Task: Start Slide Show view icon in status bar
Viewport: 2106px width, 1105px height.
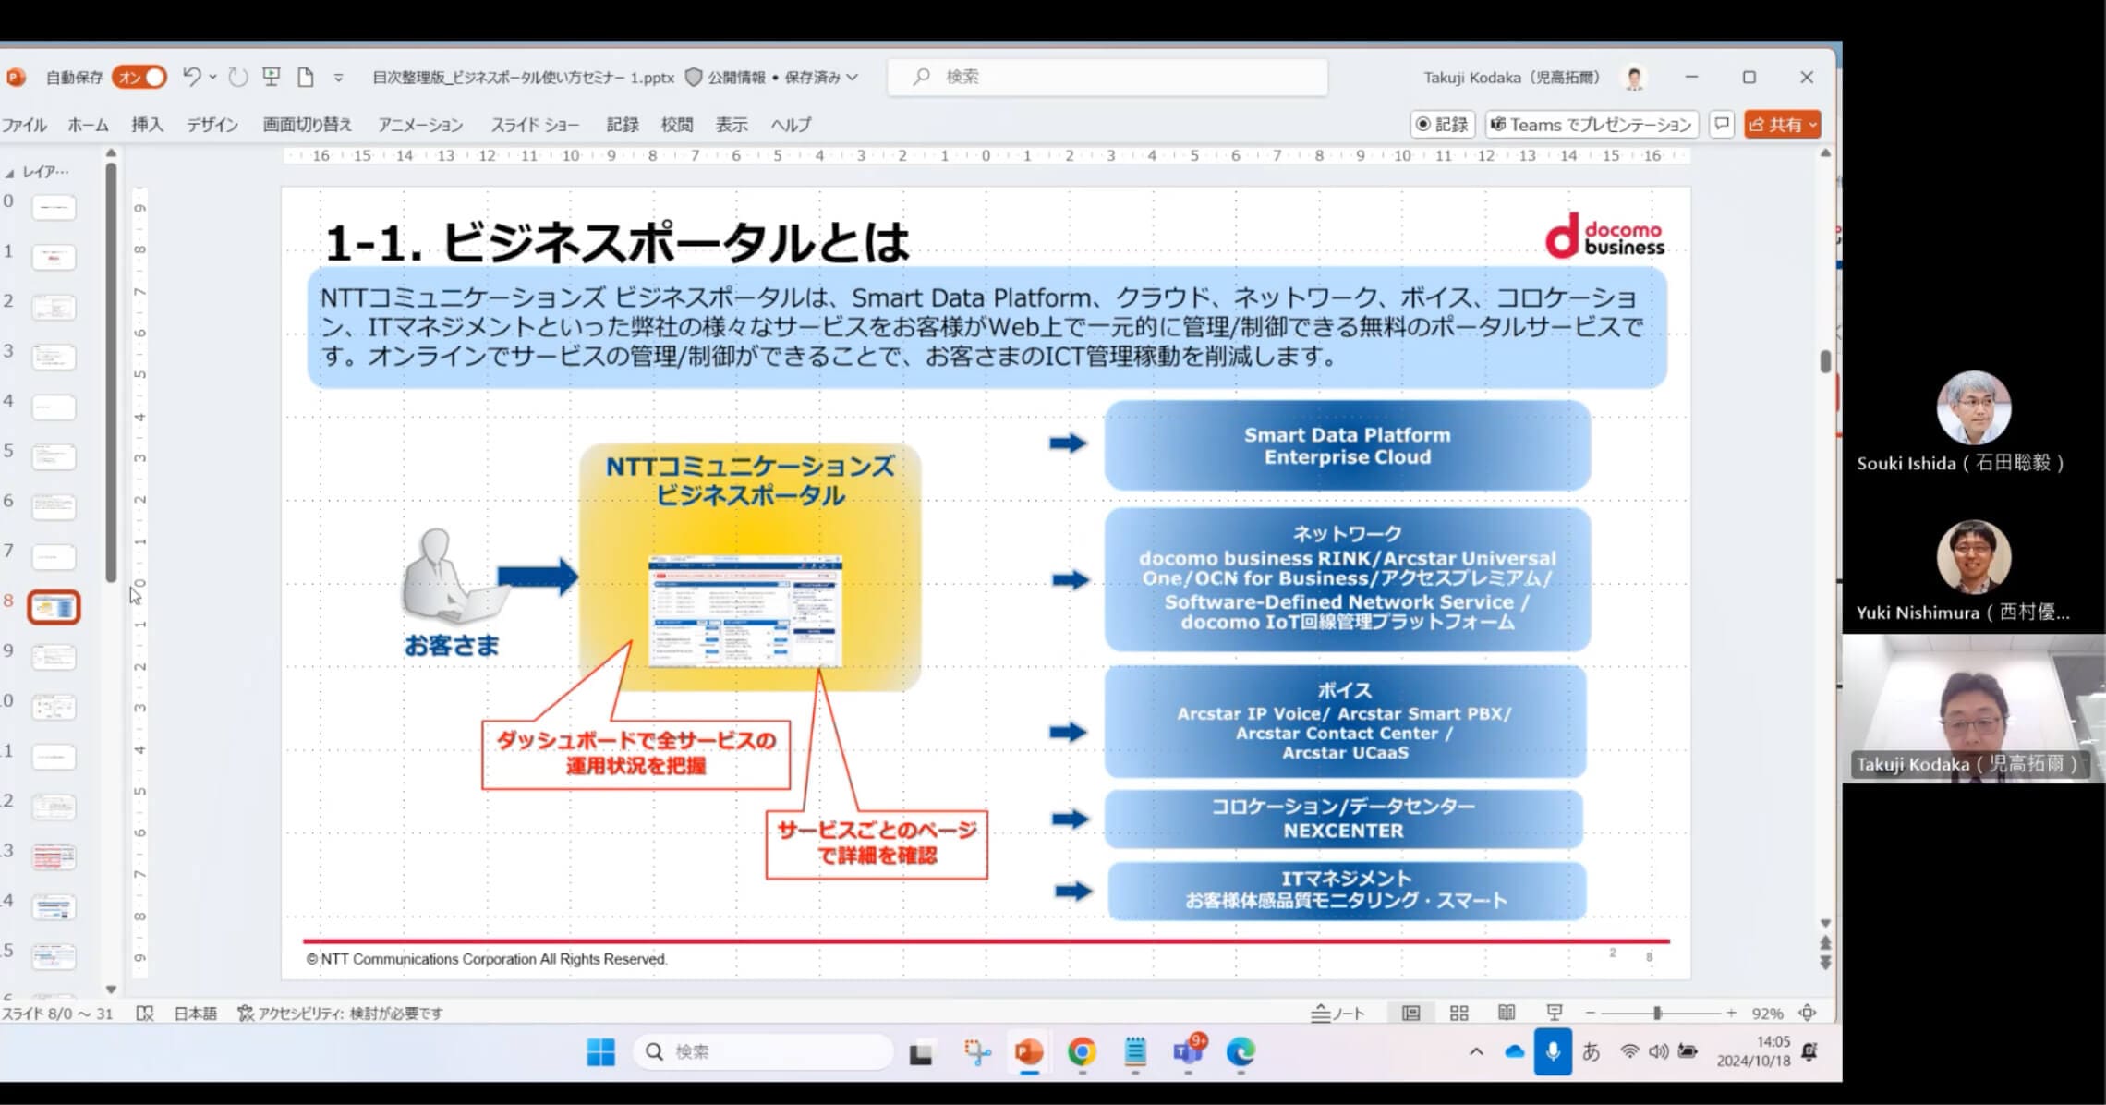Action: (x=1555, y=1014)
